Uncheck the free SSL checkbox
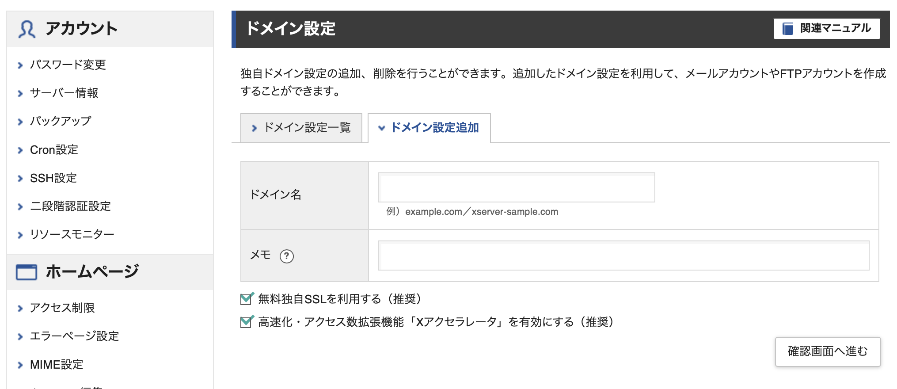 [x=246, y=299]
